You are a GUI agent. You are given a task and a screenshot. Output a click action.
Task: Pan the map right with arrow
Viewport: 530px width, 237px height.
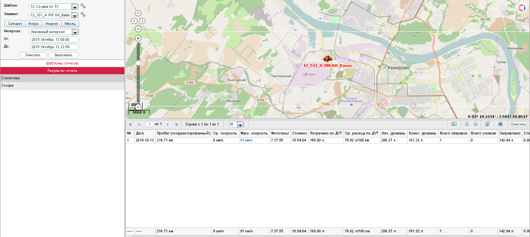point(142,21)
